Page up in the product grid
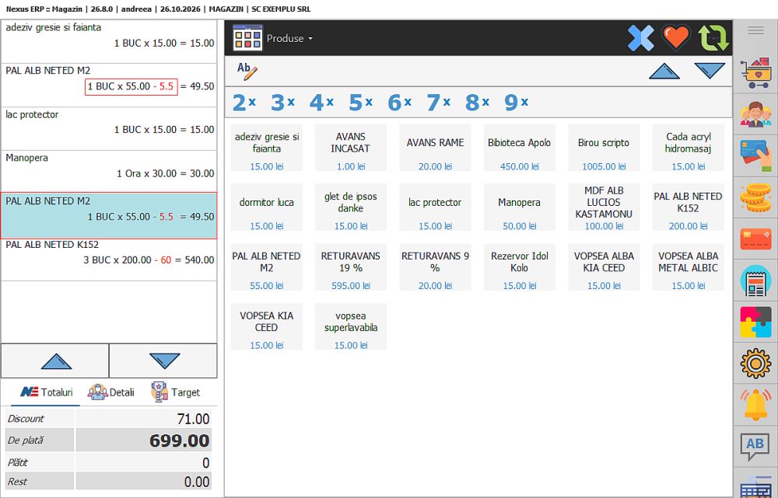 tap(664, 71)
